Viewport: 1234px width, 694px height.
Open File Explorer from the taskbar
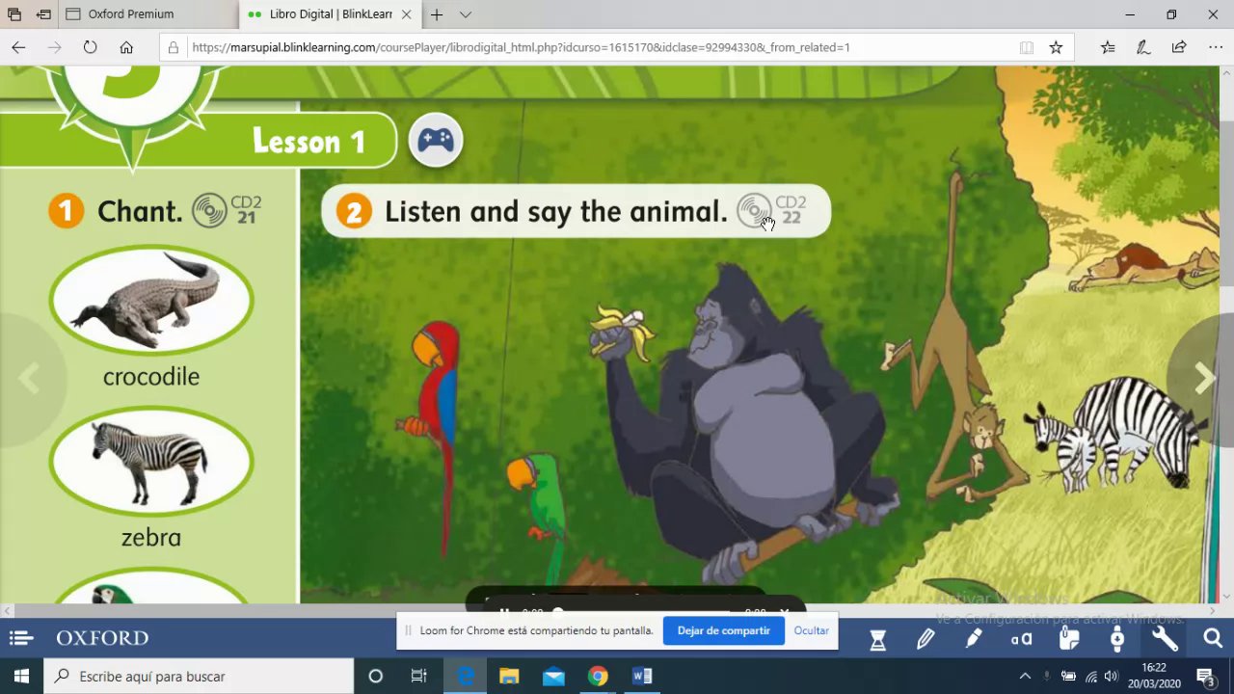509,677
